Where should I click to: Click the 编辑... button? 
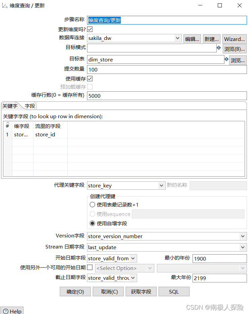[x=192, y=39]
